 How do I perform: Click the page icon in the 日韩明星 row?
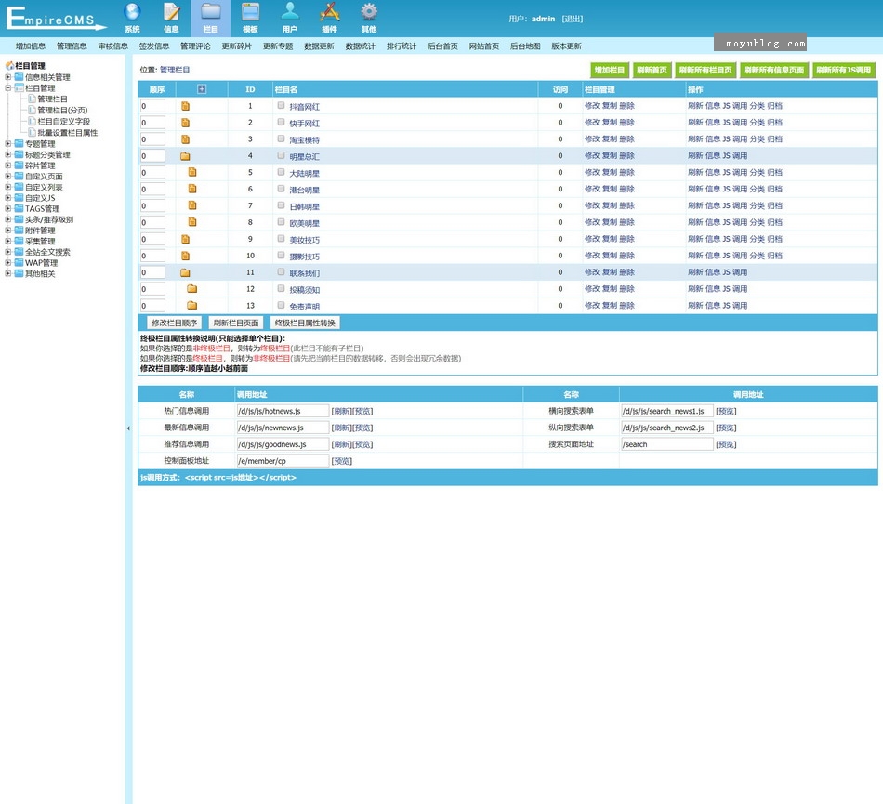pos(192,205)
